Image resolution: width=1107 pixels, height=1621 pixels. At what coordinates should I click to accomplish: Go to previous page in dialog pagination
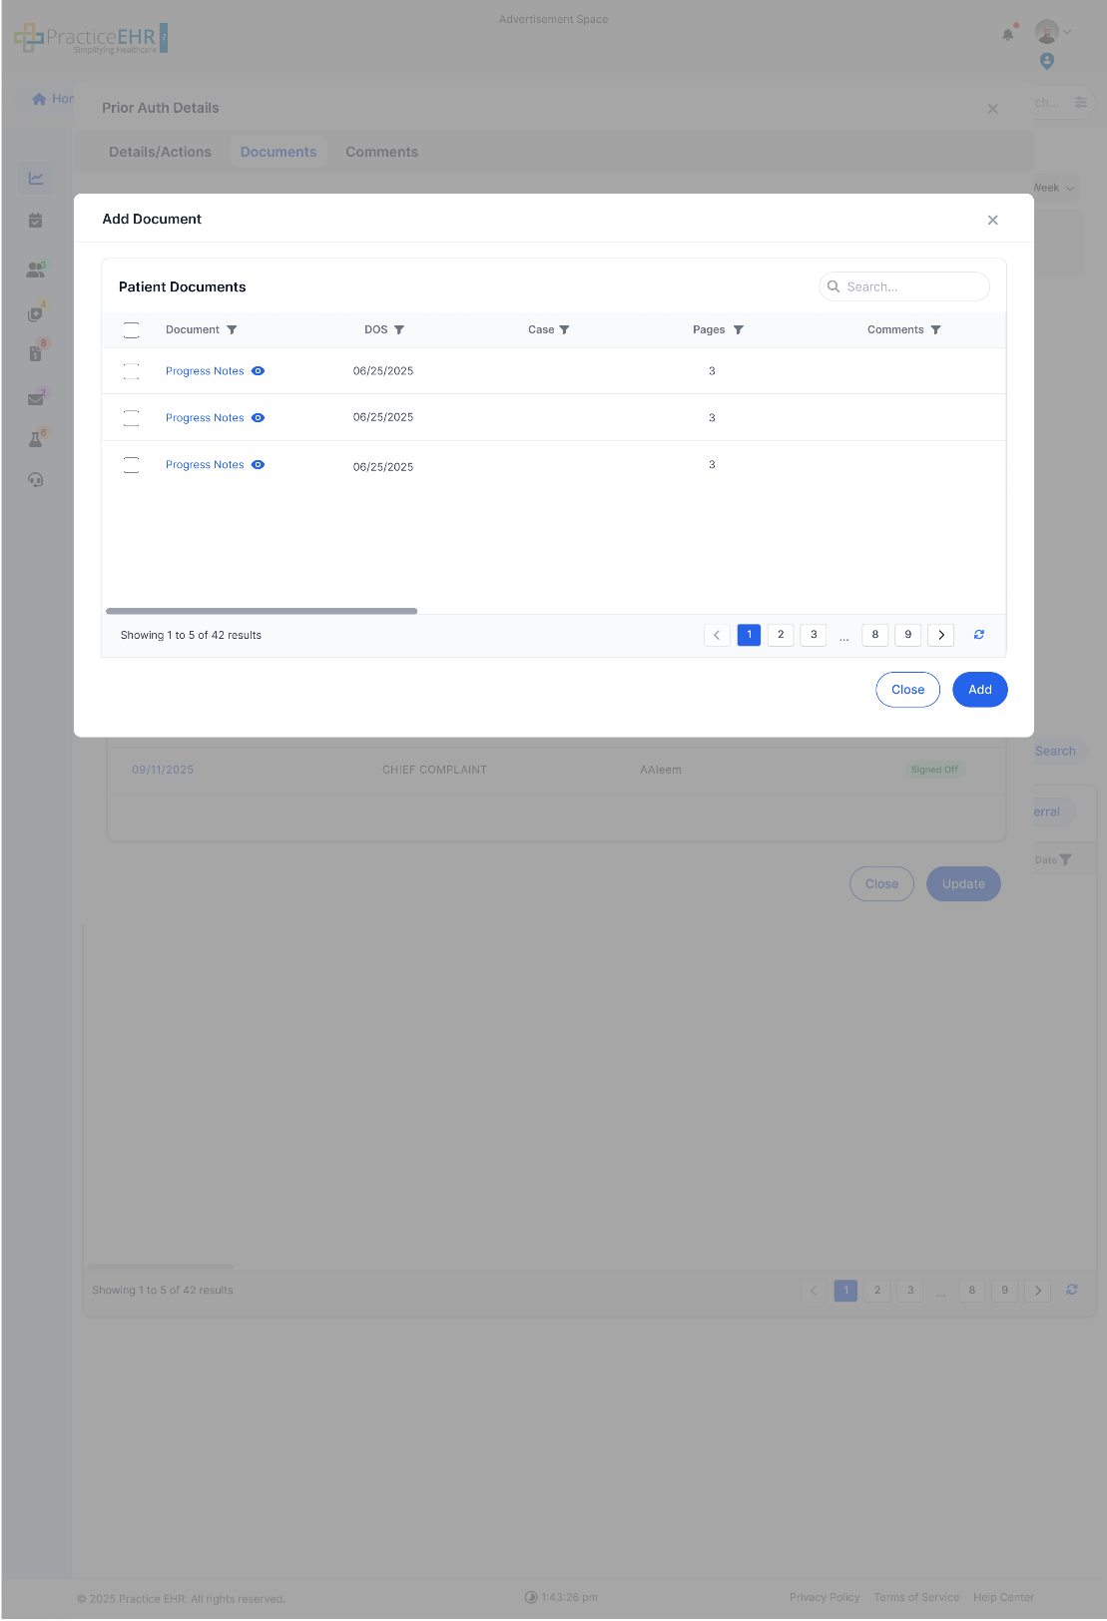[x=717, y=635]
